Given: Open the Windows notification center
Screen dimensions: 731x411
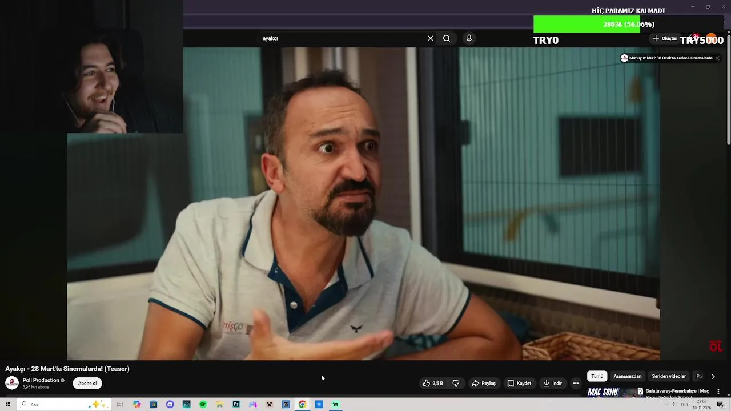Looking at the screenshot, I should pyautogui.click(x=721, y=404).
